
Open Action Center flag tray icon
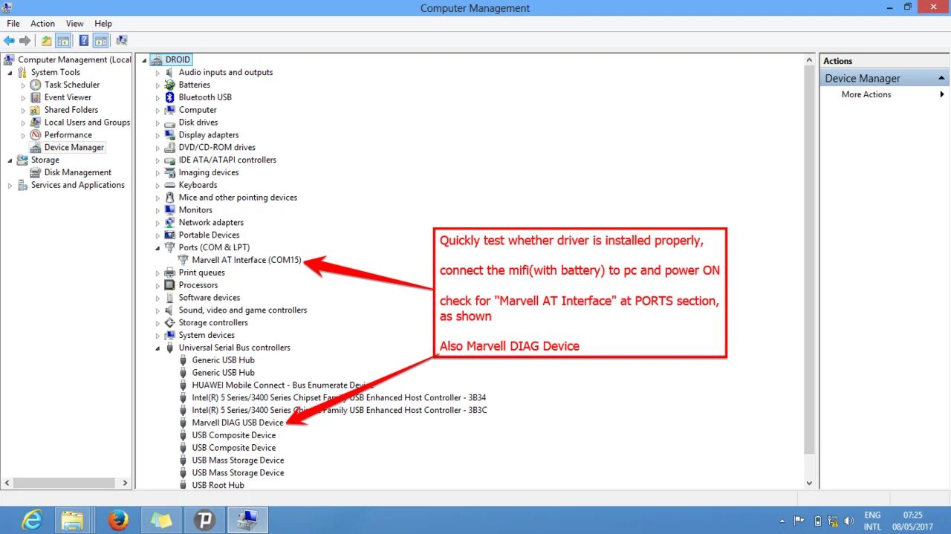799,521
